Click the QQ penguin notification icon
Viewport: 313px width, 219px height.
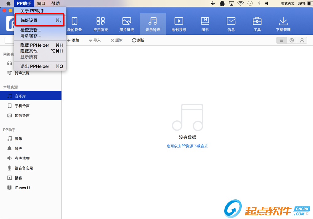(222, 3)
